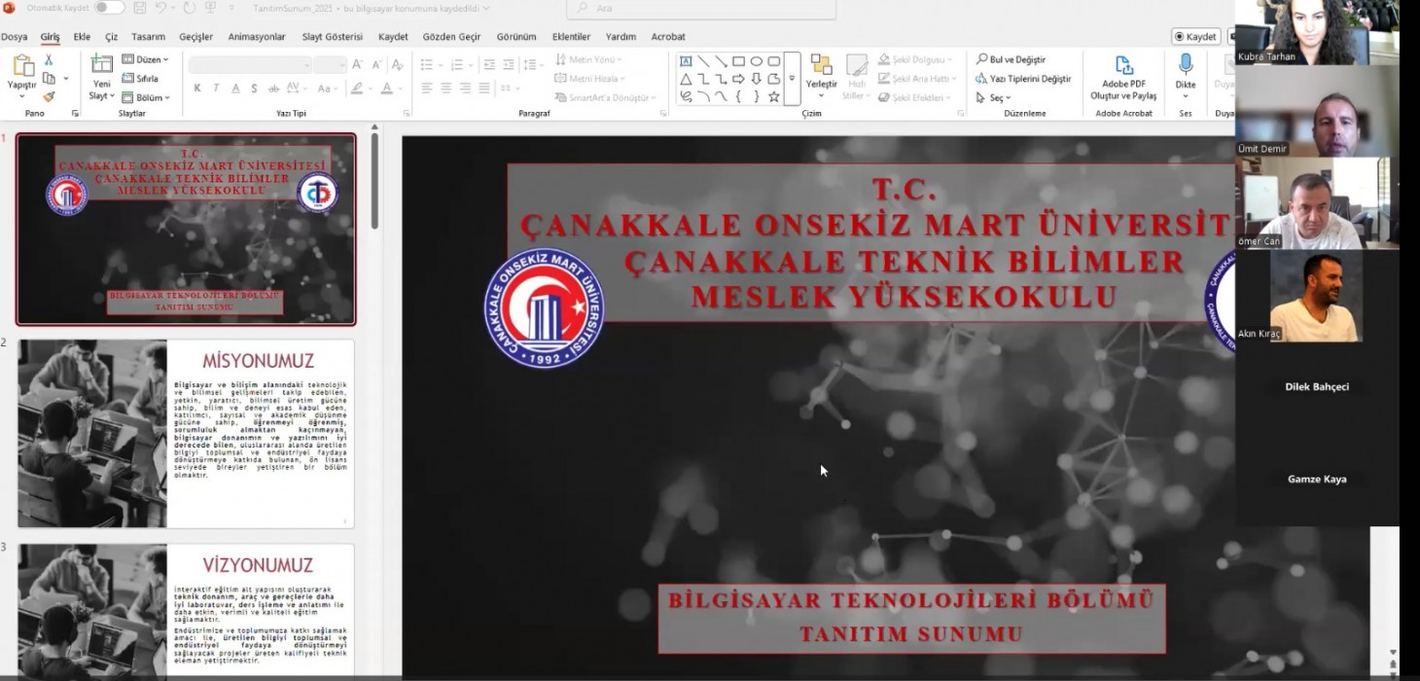
Task: Open the font name combo box
Action: tap(250, 64)
